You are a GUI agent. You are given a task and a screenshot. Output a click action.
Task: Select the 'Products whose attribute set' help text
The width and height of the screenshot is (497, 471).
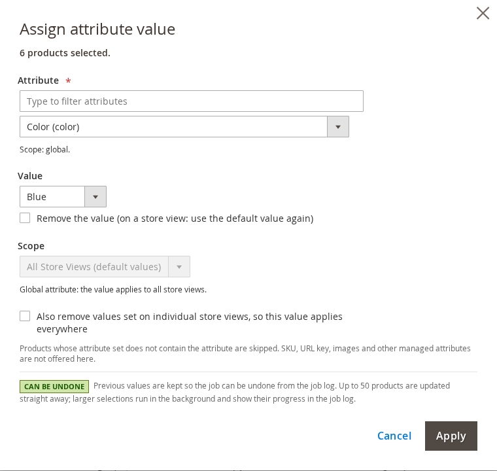click(x=245, y=353)
